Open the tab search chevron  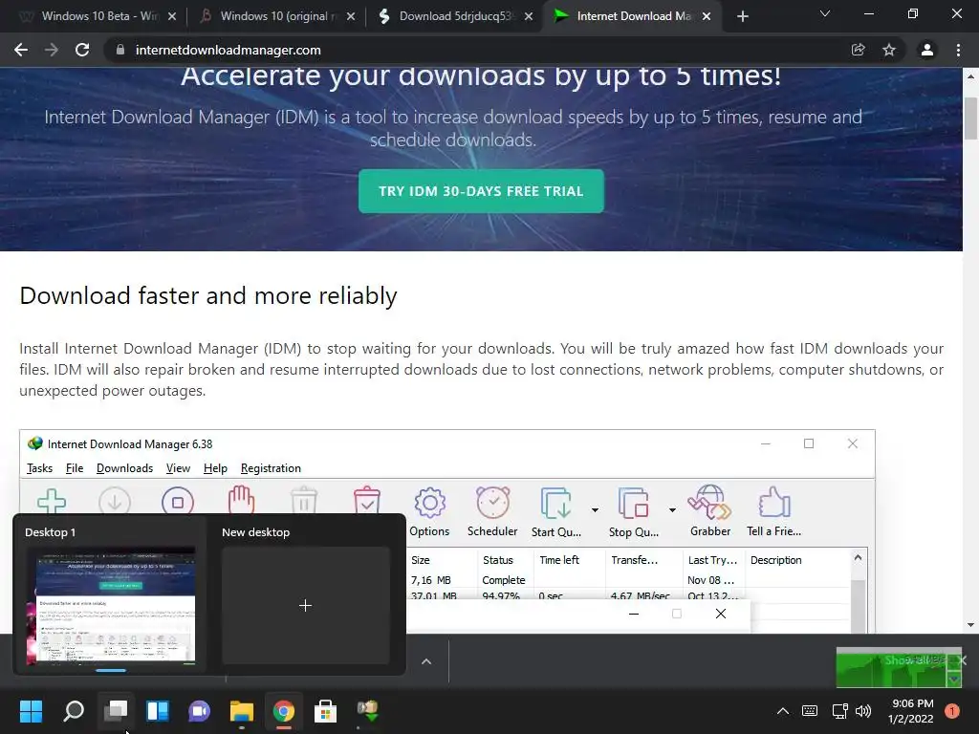tap(825, 13)
